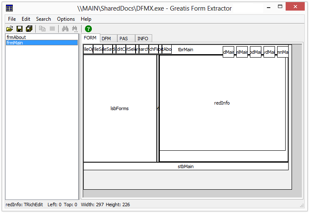Image resolution: width=309 pixels, height=213 pixels.
Task: Switch to the PAS tab
Action: coord(124,39)
